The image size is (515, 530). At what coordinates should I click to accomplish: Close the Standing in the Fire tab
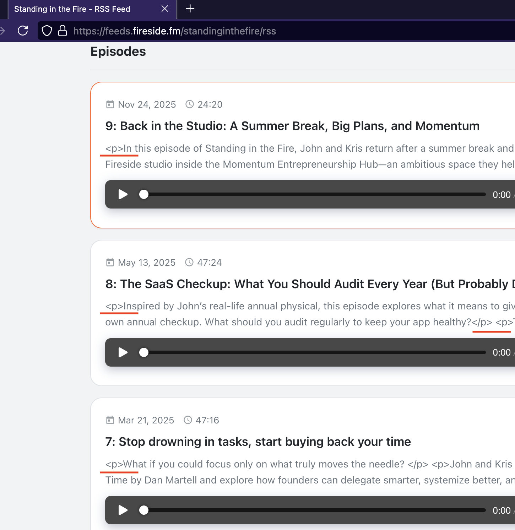(x=165, y=9)
